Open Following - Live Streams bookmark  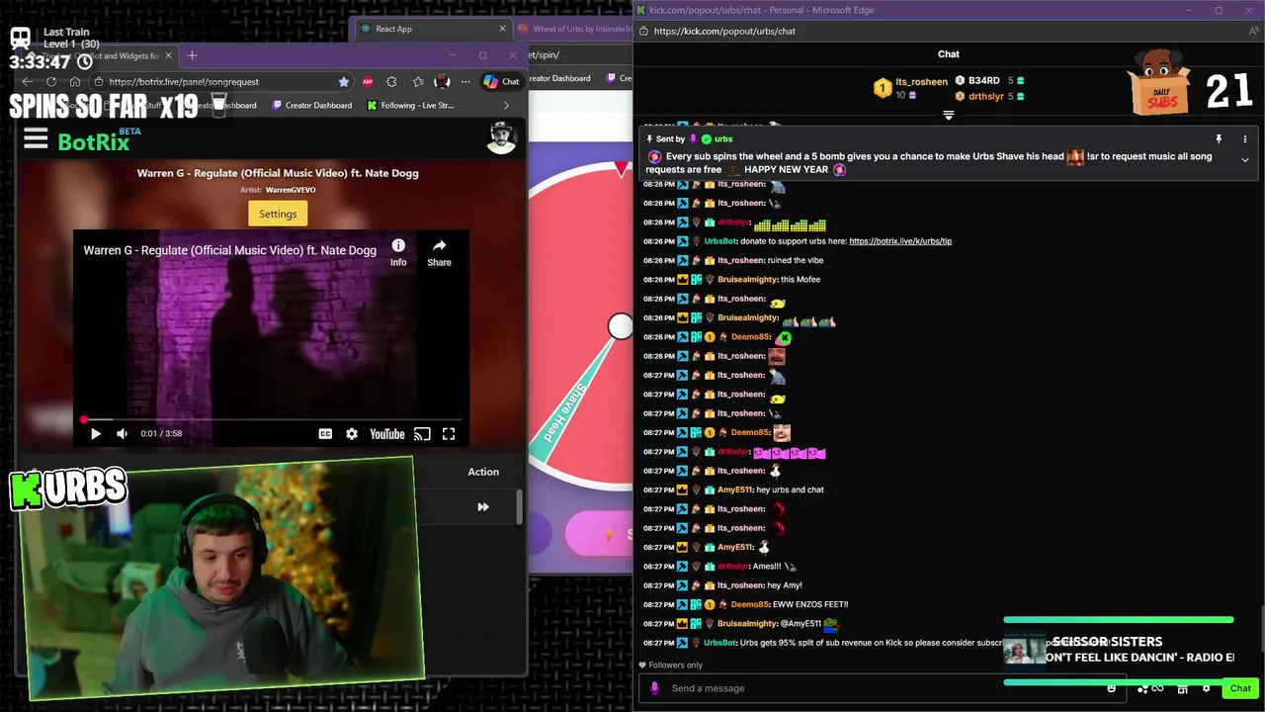coord(410,106)
